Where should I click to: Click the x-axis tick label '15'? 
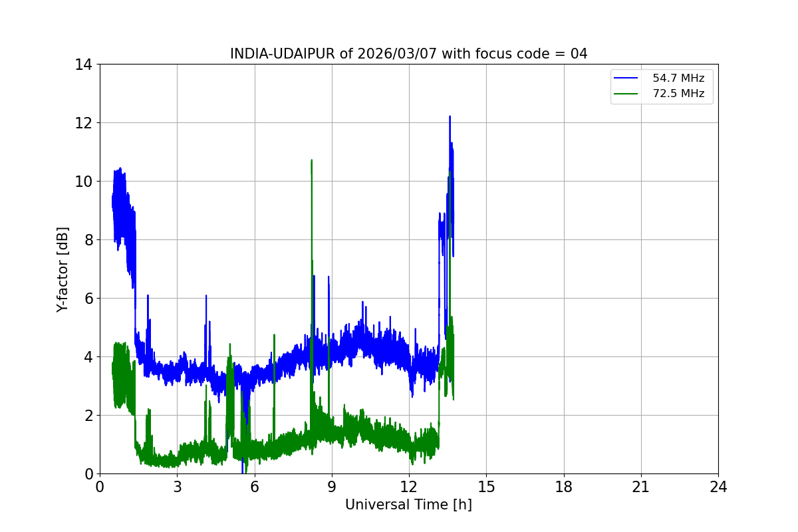486,487
